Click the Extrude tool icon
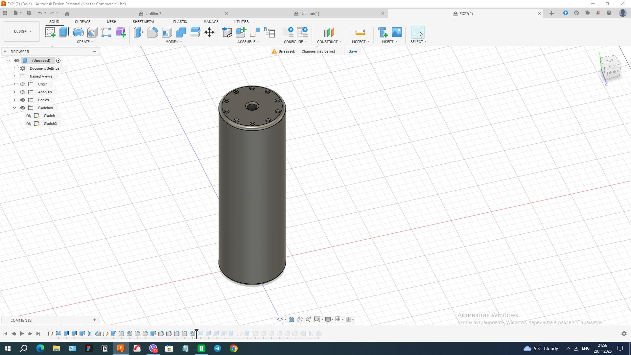This screenshot has width=631, height=355. (x=64, y=32)
